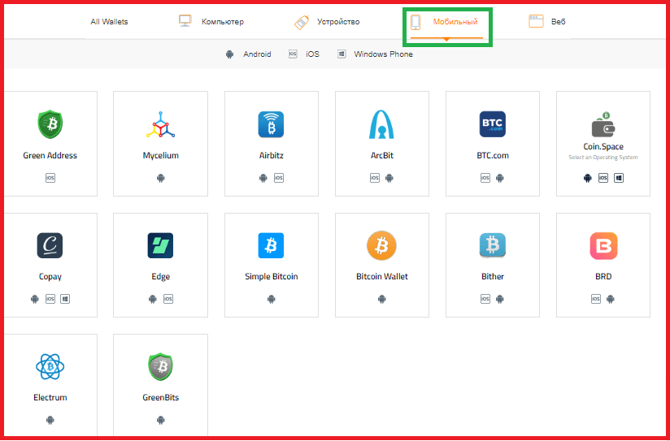
Task: Open the Green Address wallet logo
Action: tap(50, 124)
